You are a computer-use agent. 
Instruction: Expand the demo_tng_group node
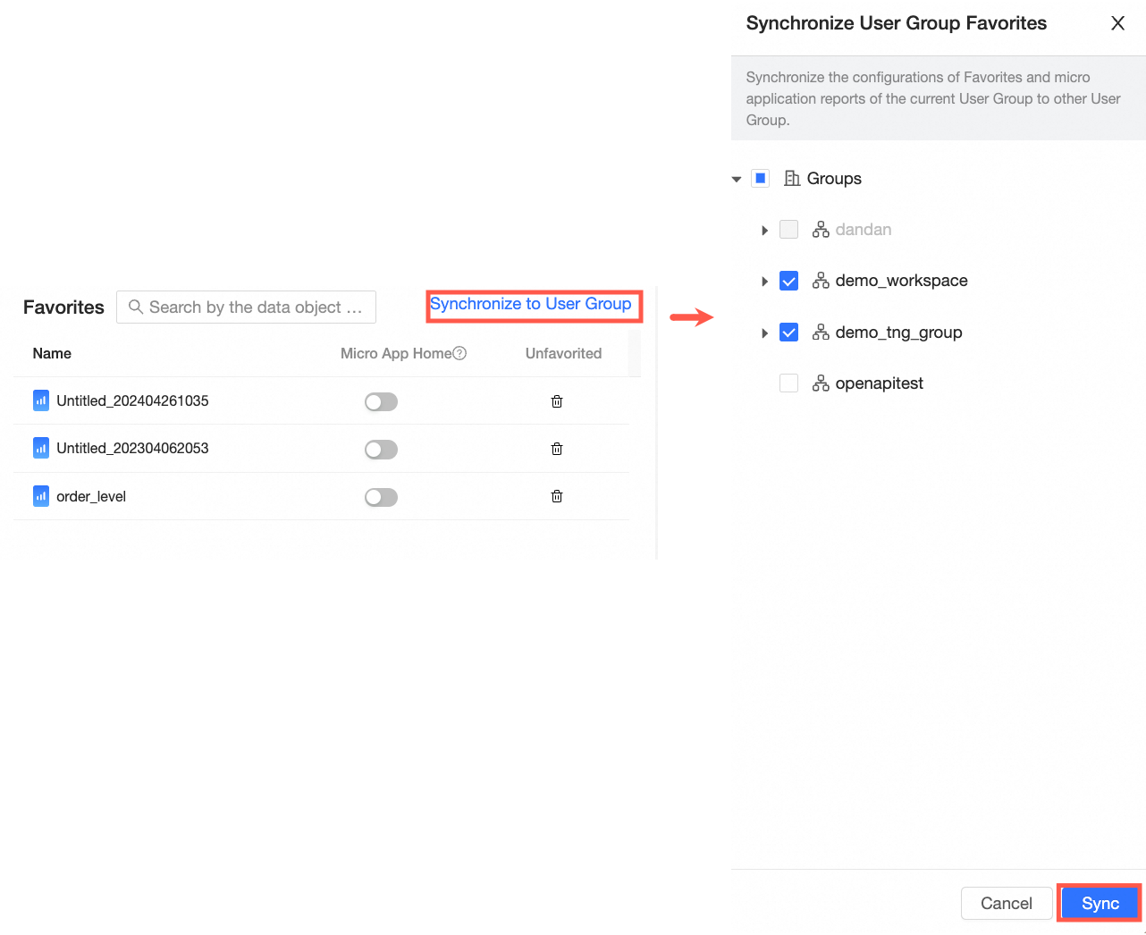coord(764,333)
